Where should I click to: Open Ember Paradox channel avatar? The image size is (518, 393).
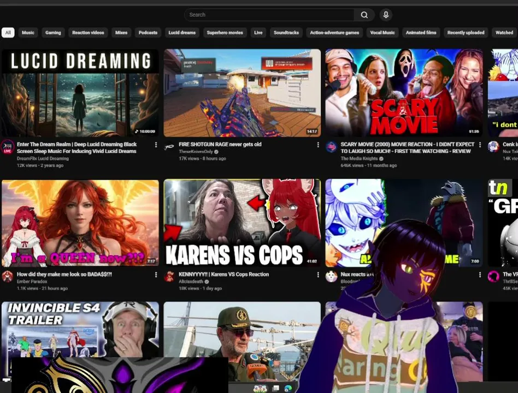pyautogui.click(x=7, y=277)
